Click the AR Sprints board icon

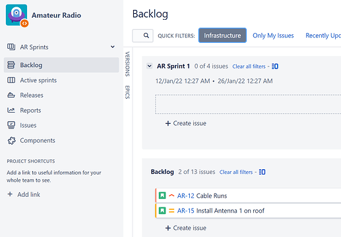pos(11,47)
